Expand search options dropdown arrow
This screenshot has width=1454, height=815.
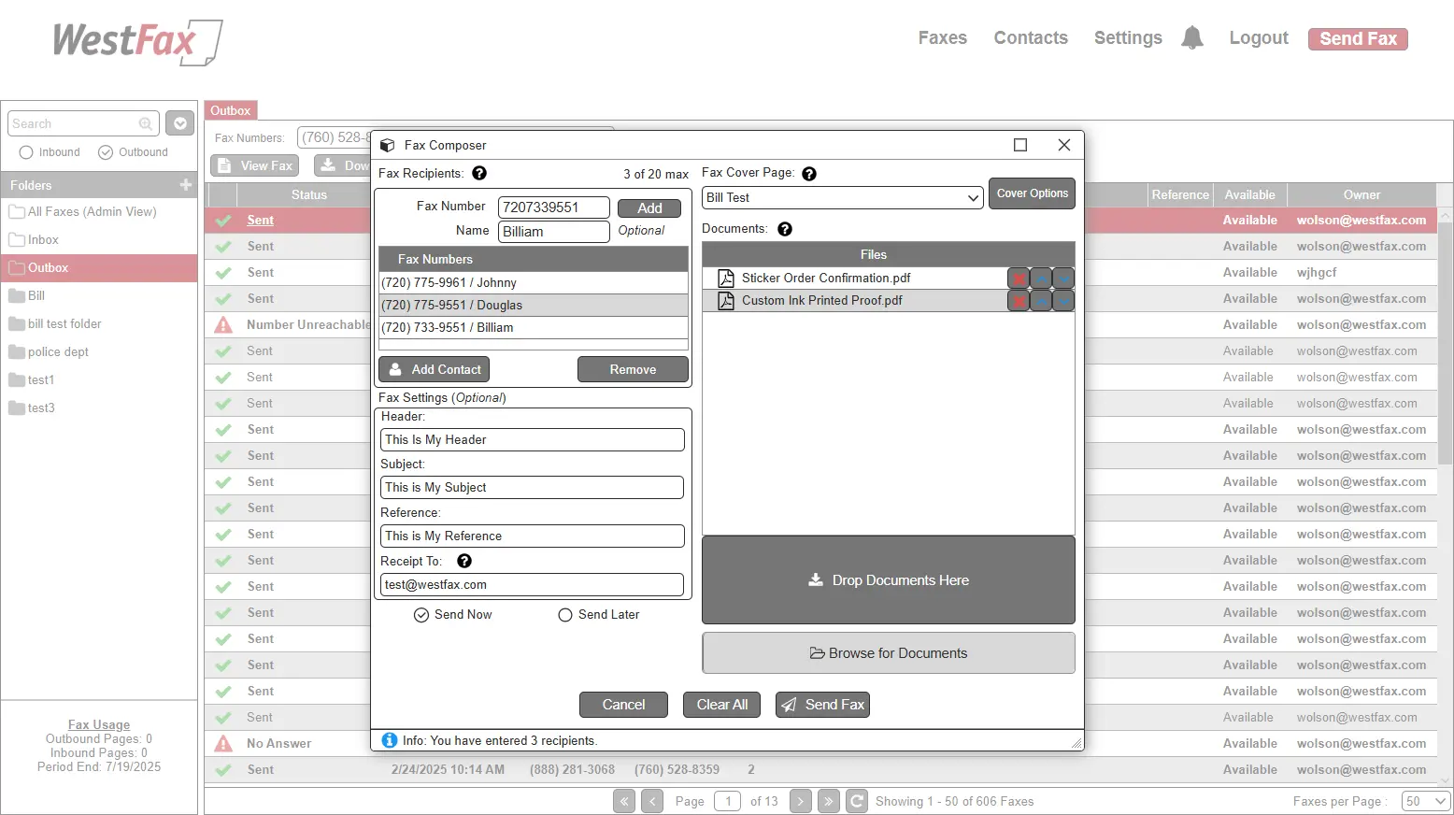[x=180, y=123]
